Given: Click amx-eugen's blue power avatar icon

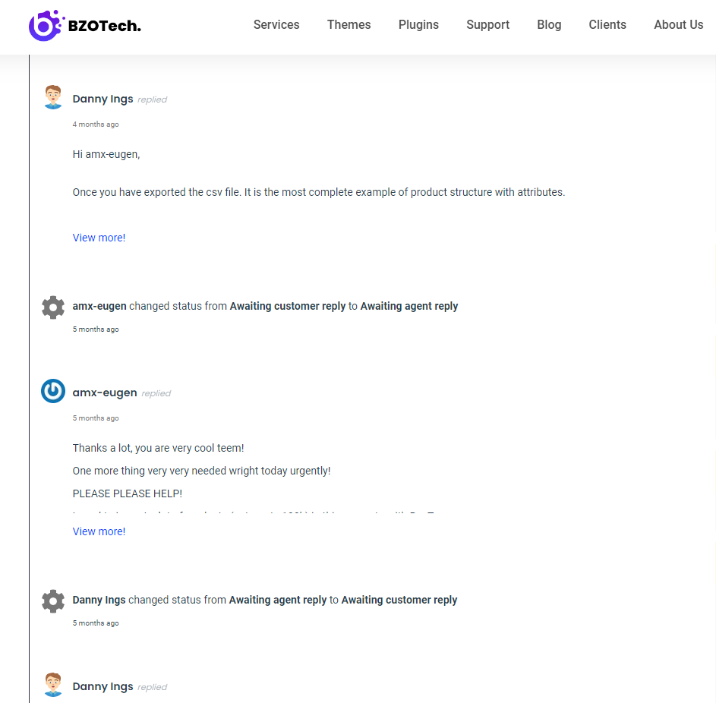Looking at the screenshot, I should [53, 391].
